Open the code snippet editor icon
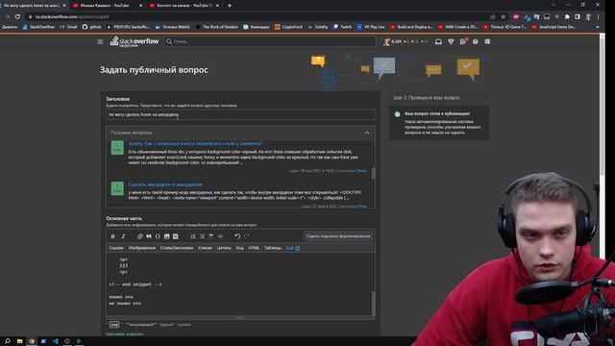This screenshot has height=346, width=615. tap(175, 236)
